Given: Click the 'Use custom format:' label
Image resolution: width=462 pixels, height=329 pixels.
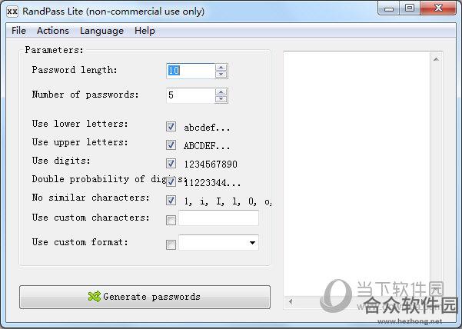Looking at the screenshot, I should [80, 242].
